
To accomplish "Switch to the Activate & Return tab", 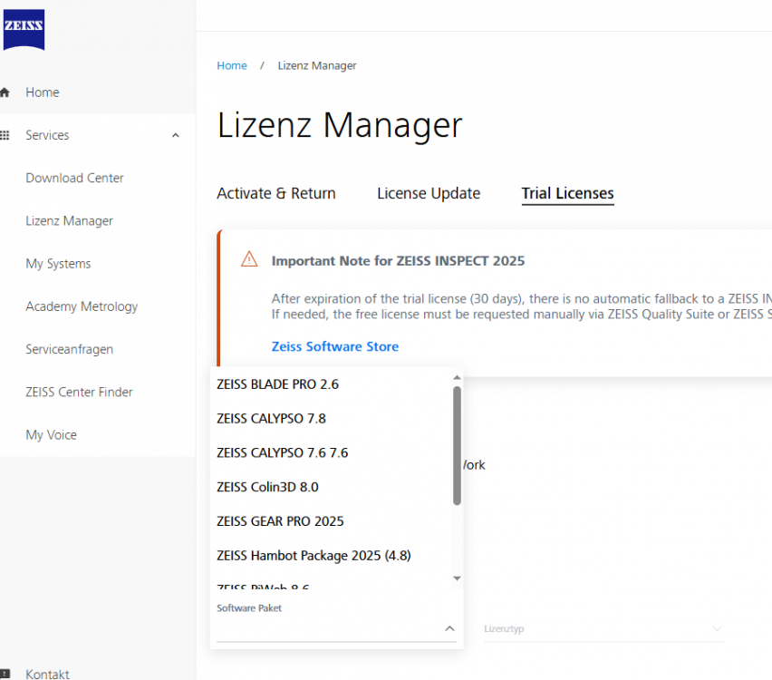I will [275, 193].
